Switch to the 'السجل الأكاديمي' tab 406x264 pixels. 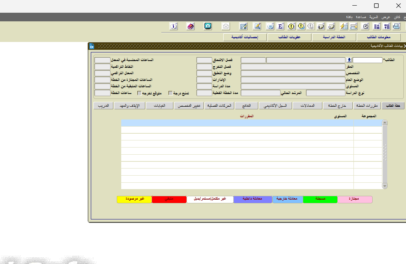tap(275, 106)
